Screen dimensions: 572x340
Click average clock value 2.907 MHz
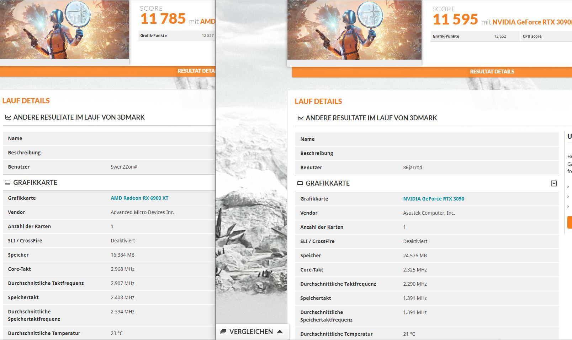point(122,283)
